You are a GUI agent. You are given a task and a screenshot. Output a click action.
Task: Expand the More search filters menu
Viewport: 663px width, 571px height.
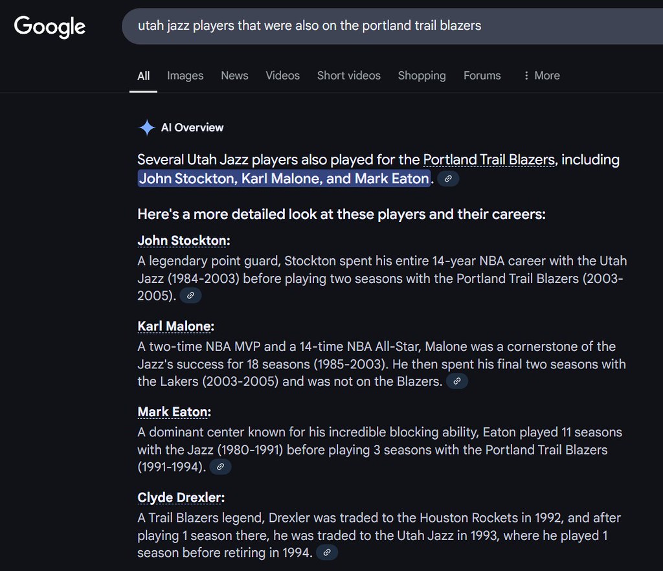coord(541,76)
